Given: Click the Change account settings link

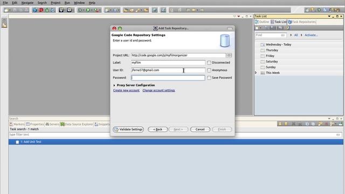Looking at the screenshot, I should (158, 91).
